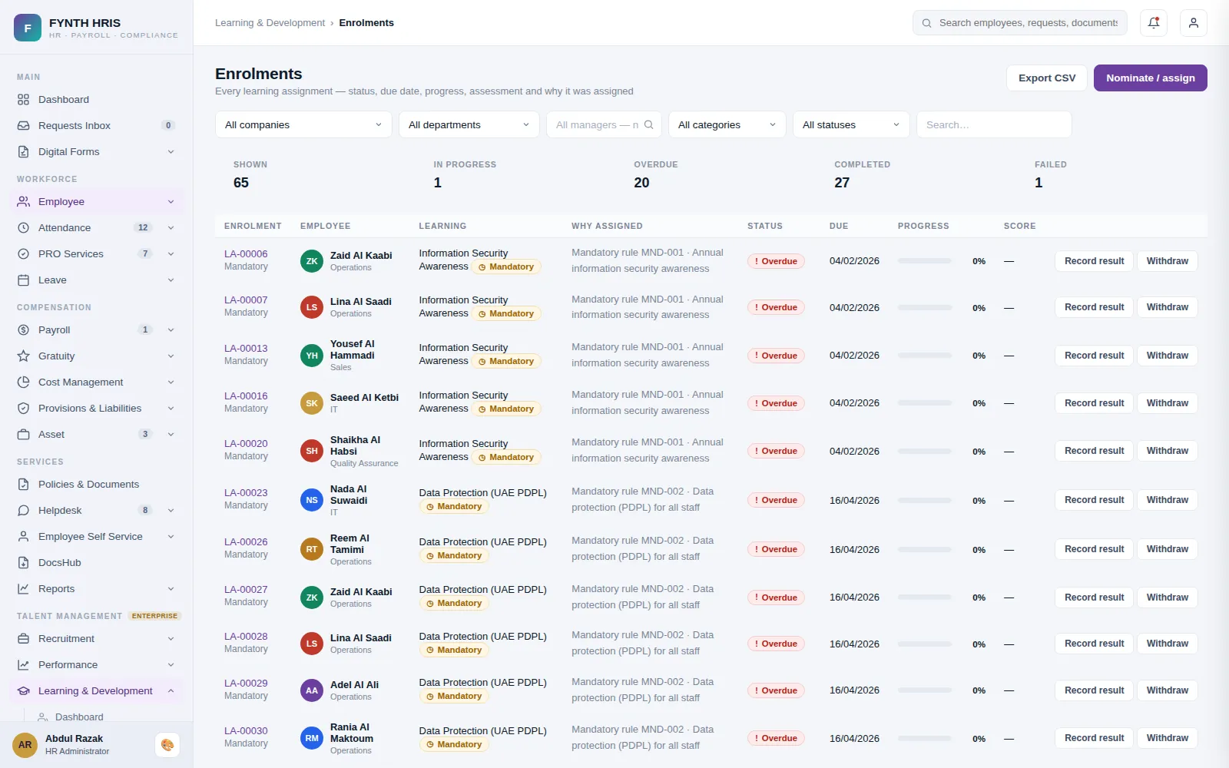1229x768 pixels.
Task: Expand the Payroll menu chevron
Action: click(x=171, y=330)
